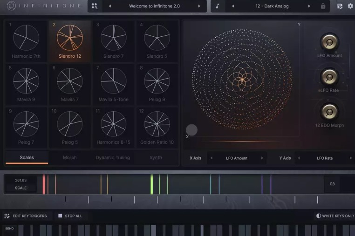Select the Golden Ratio 10 scale

coord(157,128)
